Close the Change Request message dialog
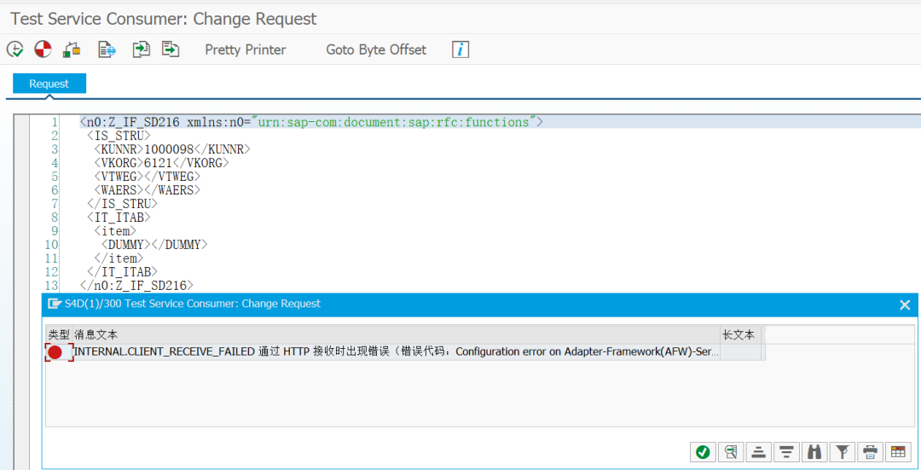 tap(905, 305)
